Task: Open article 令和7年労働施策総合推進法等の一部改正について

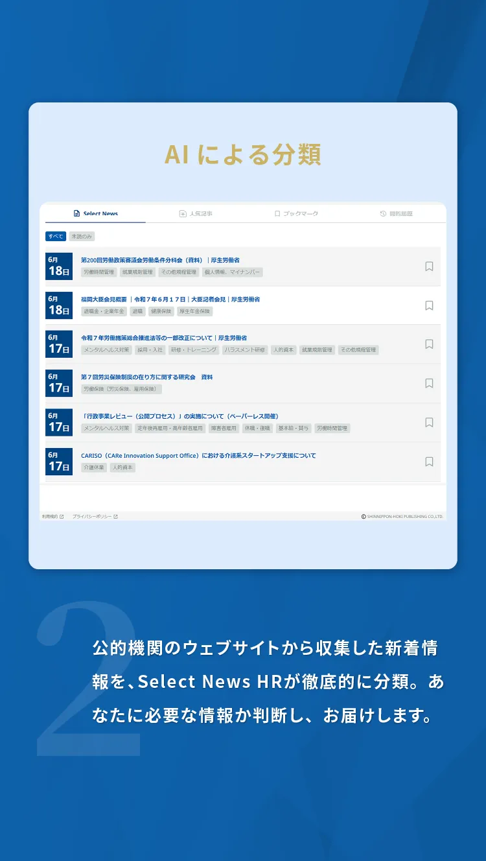Action: pyautogui.click(x=164, y=338)
